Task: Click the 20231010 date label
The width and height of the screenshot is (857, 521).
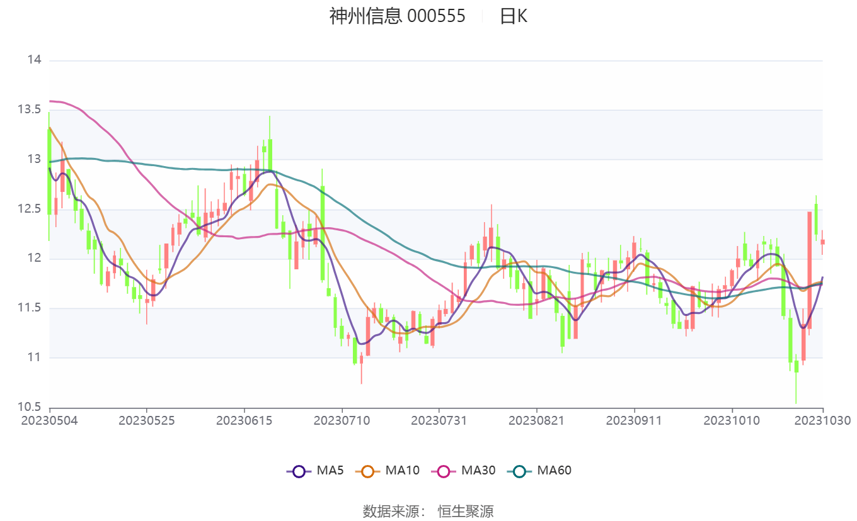Action: pos(732,420)
